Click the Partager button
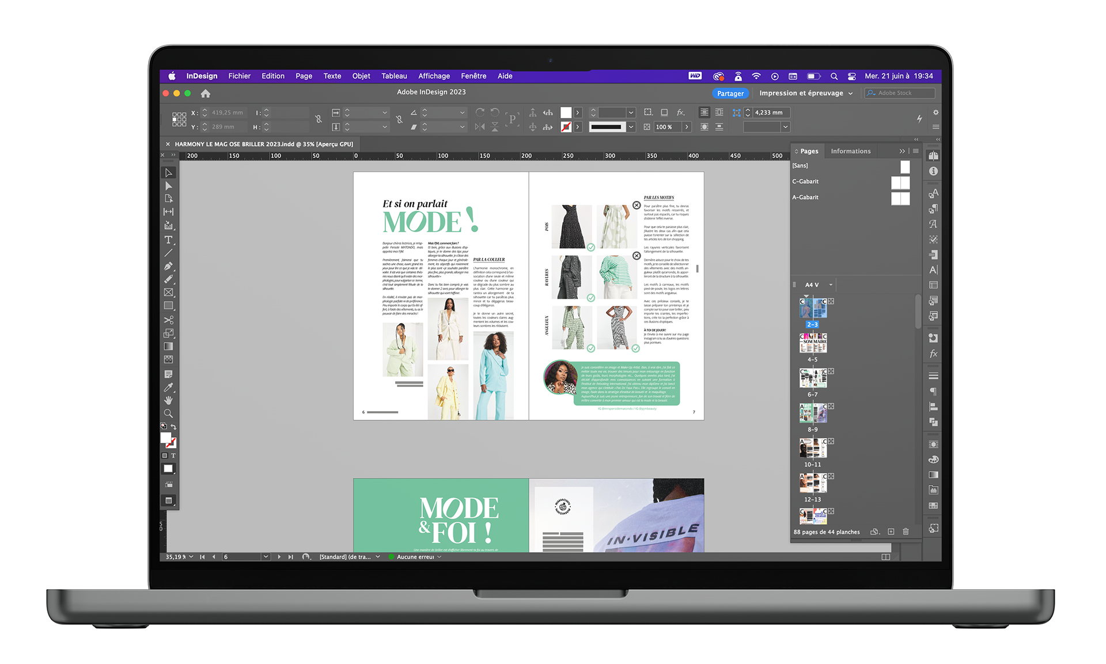This screenshot has height=664, width=1106. 730,93
